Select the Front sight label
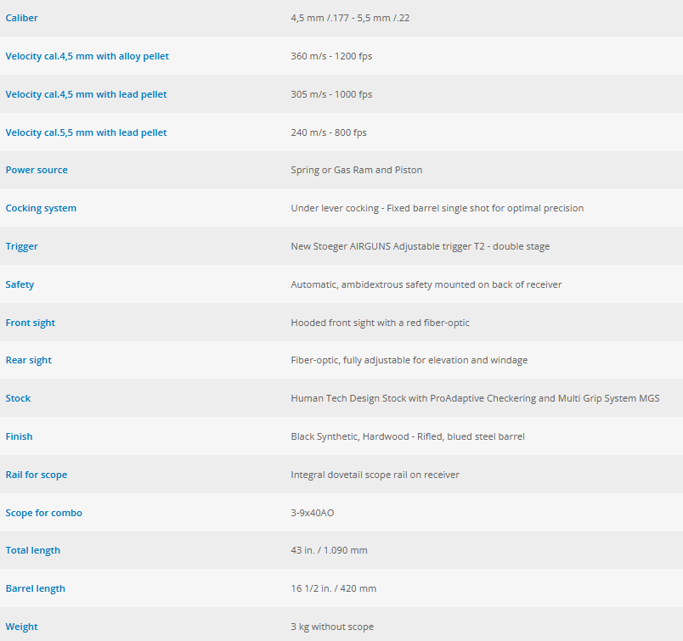 click(x=31, y=323)
